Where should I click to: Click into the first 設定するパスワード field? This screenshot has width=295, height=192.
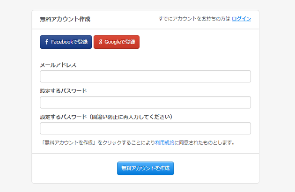145,103
